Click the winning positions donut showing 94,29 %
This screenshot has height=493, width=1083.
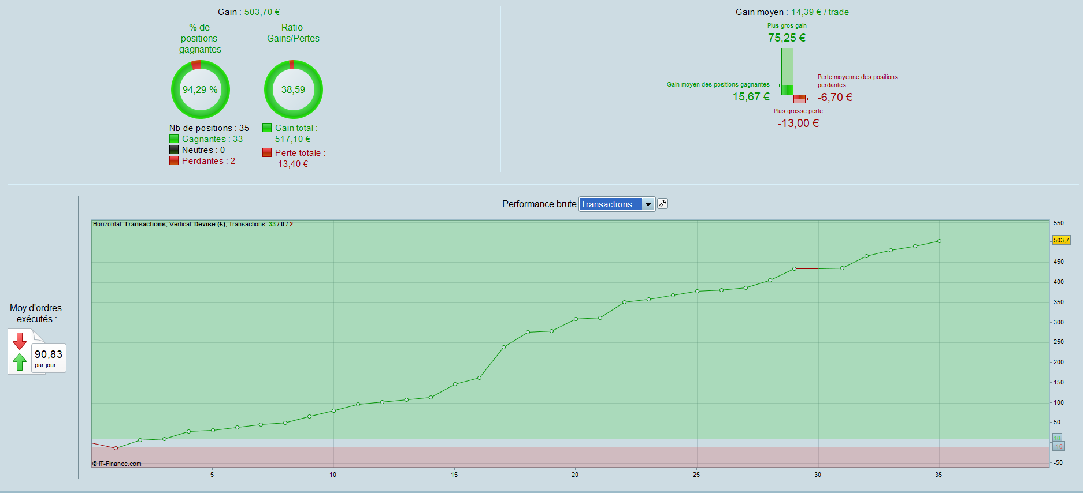[200, 89]
